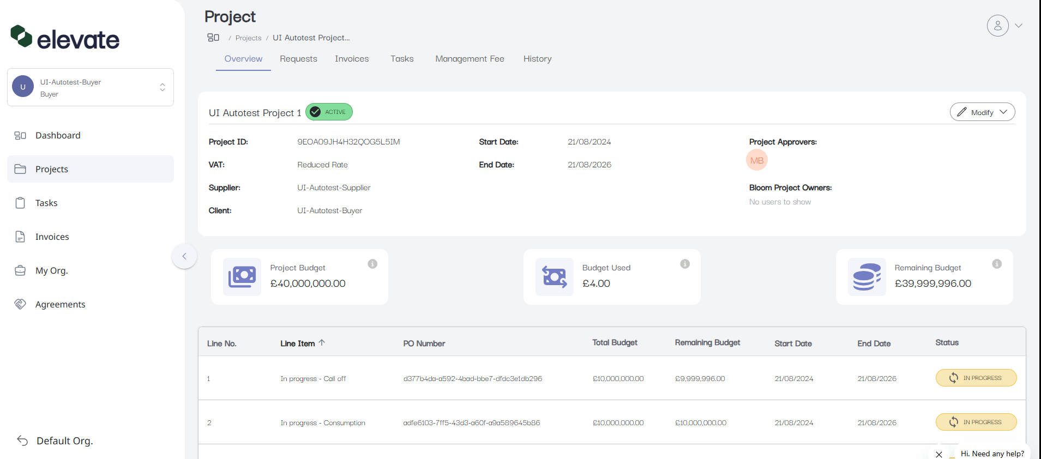Sort by Line Item arrow
This screenshot has height=459, width=1041.
coord(322,343)
